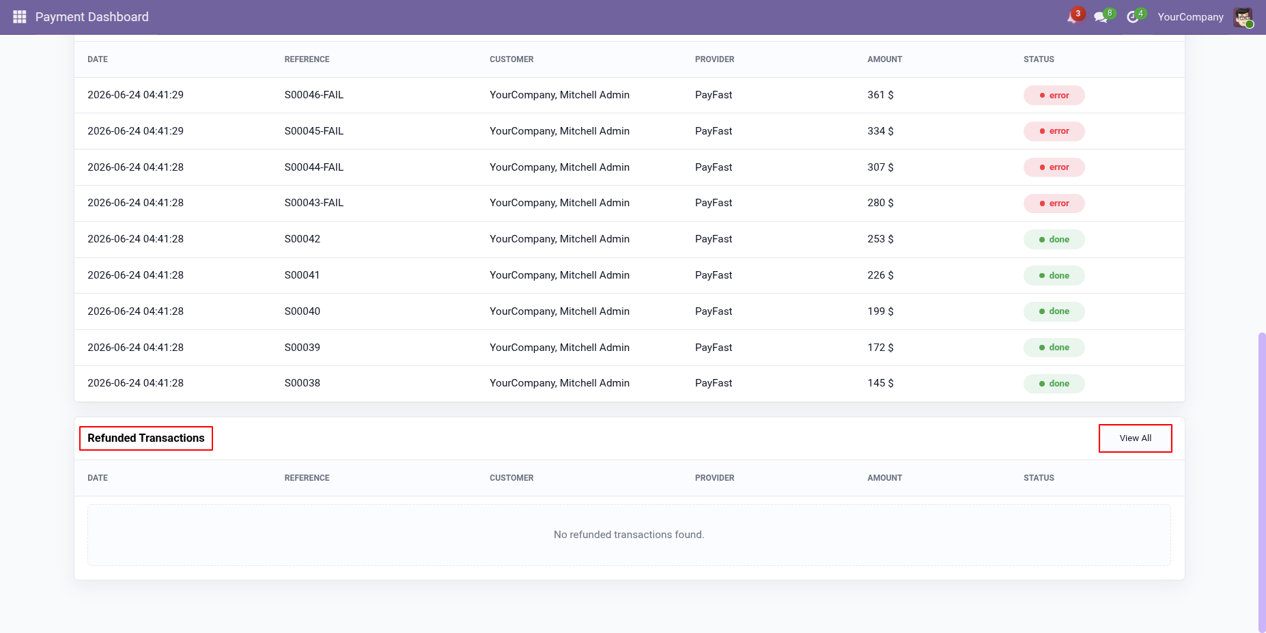Open transaction S00046-FAIL reference
The width and height of the screenshot is (1266, 633).
pos(314,95)
